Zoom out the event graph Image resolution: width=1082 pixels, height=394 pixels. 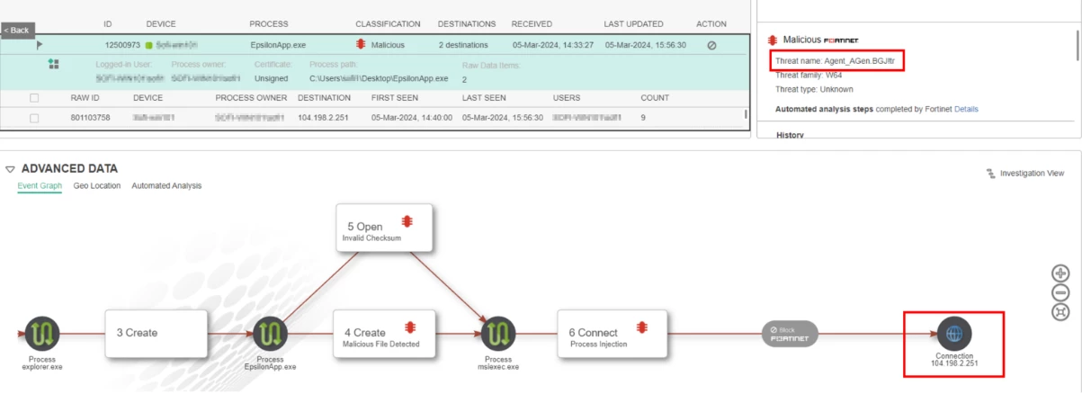tap(1060, 292)
